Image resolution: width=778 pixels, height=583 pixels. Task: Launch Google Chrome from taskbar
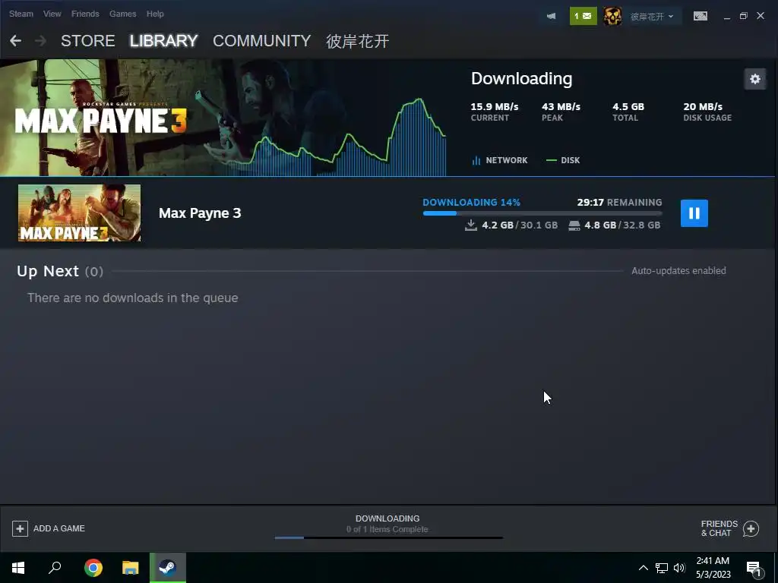pyautogui.click(x=93, y=568)
